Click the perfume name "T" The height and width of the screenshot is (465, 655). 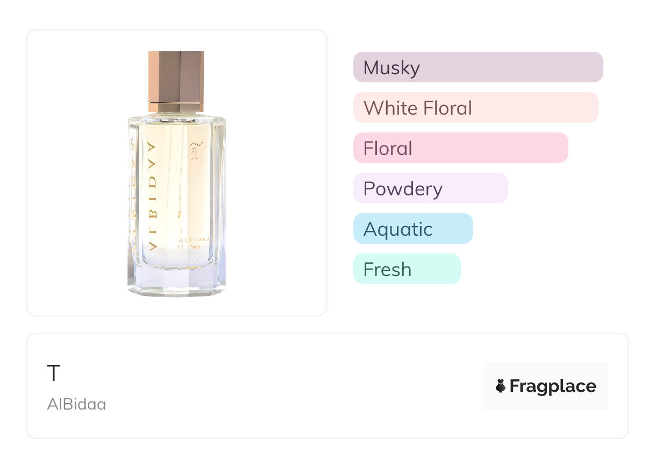(53, 374)
